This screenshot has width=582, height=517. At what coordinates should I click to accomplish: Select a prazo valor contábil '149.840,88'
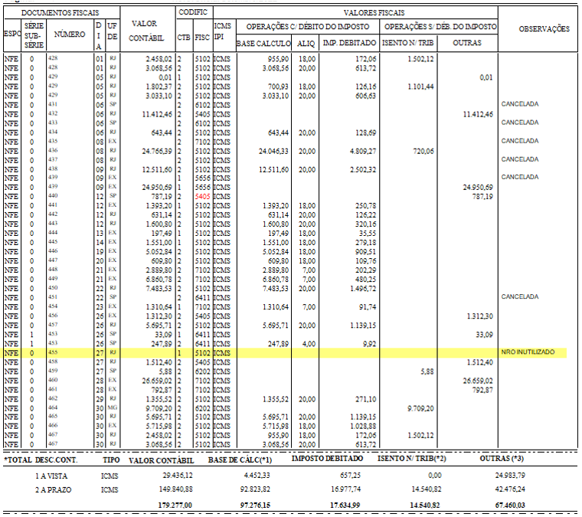(175, 489)
